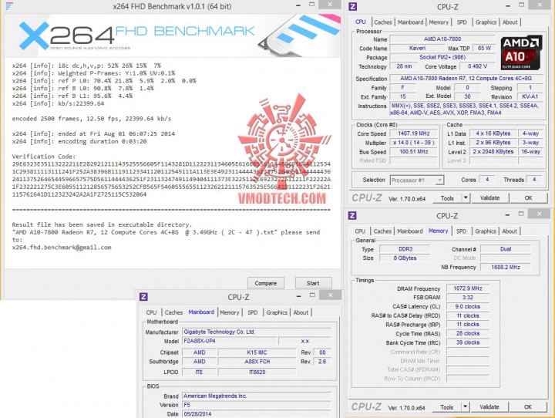Click the memory Type value DDR3

pos(405,248)
